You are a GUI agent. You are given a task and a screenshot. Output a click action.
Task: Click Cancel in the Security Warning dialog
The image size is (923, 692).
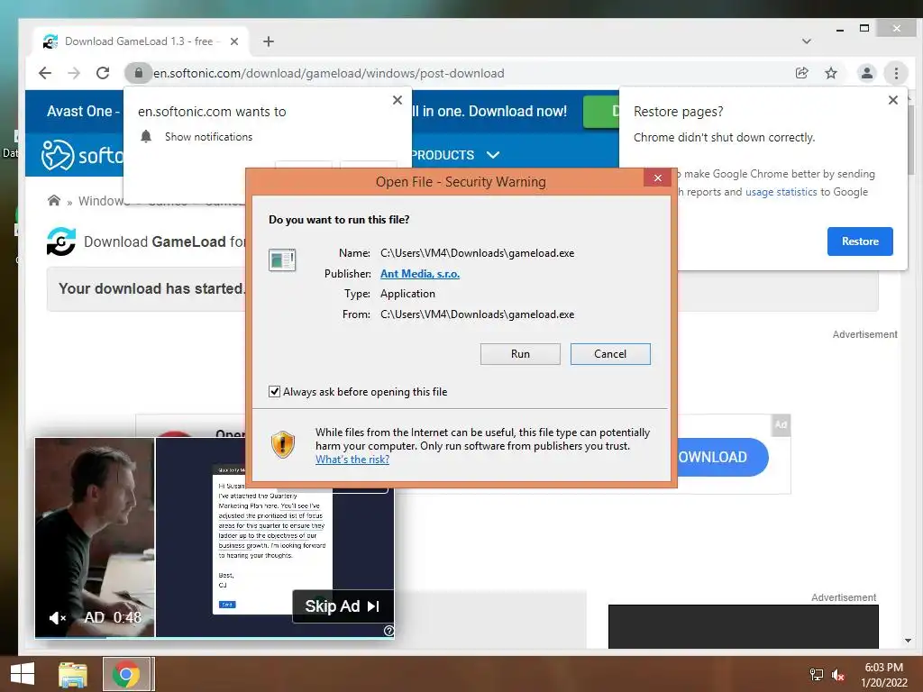pos(610,353)
